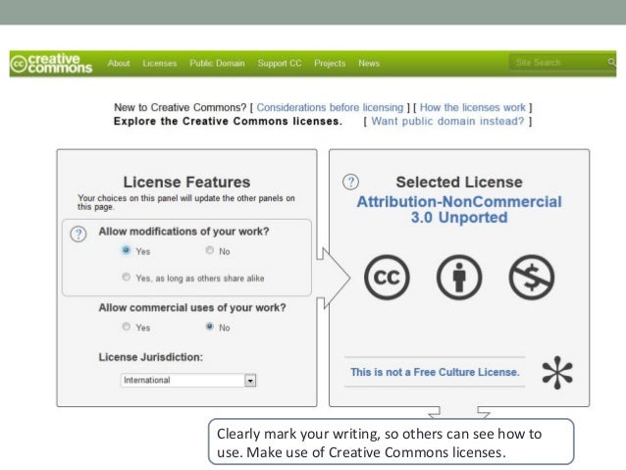The width and height of the screenshot is (626, 470).
Task: Select Yes for allowing modifications
Action: point(127,250)
